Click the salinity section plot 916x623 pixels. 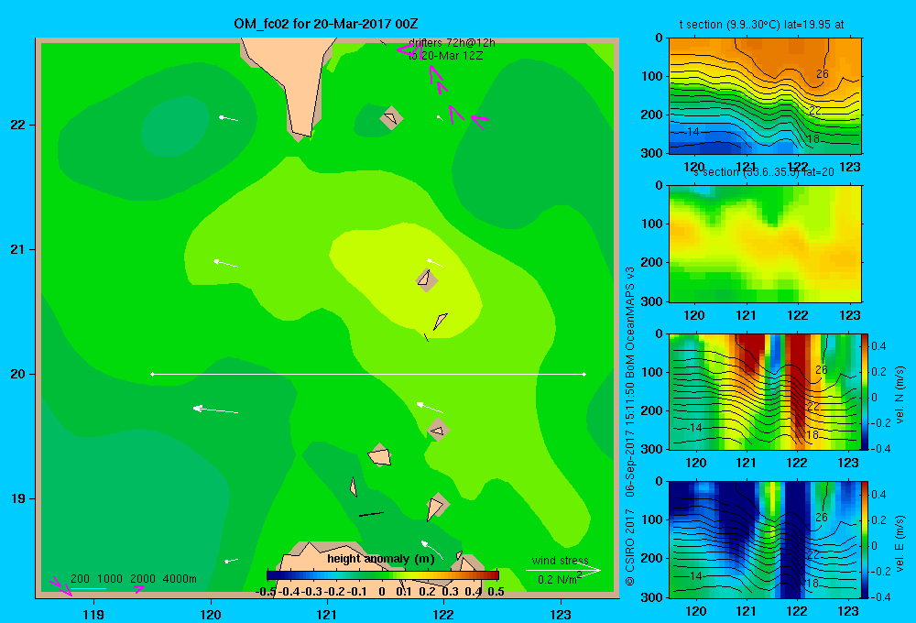point(765,243)
